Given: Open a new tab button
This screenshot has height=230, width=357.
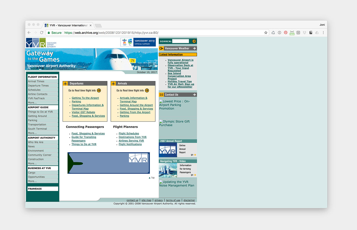Looking at the screenshot, I should click(98, 26).
